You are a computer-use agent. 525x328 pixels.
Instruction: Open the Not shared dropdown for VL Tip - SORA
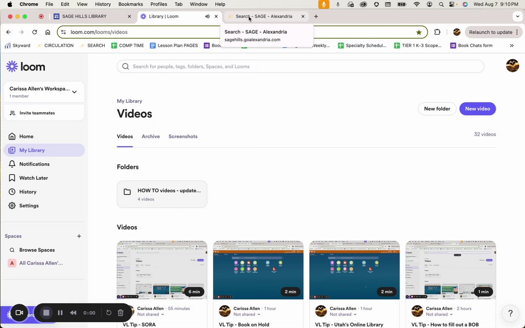coord(151,314)
